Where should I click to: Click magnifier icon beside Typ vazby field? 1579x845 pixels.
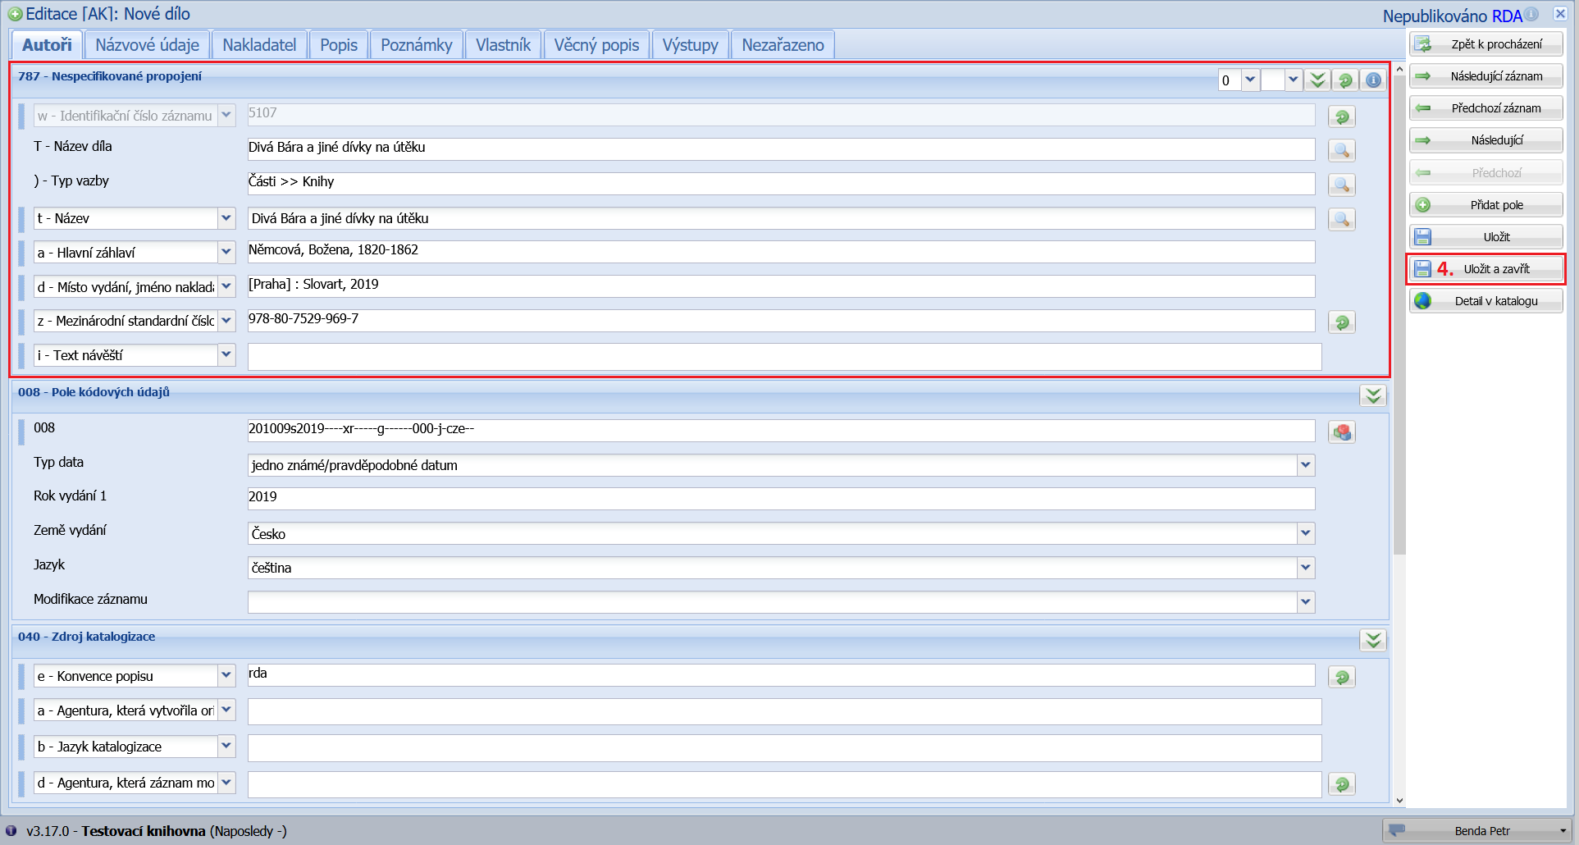[1341, 185]
